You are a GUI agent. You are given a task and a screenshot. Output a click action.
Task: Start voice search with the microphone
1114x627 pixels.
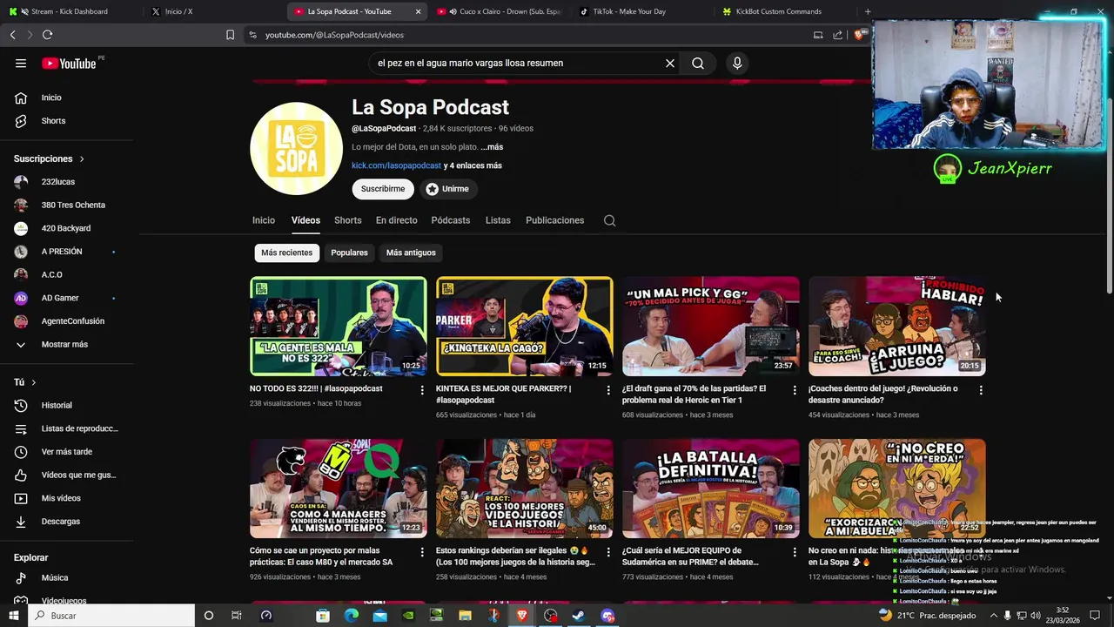737,63
